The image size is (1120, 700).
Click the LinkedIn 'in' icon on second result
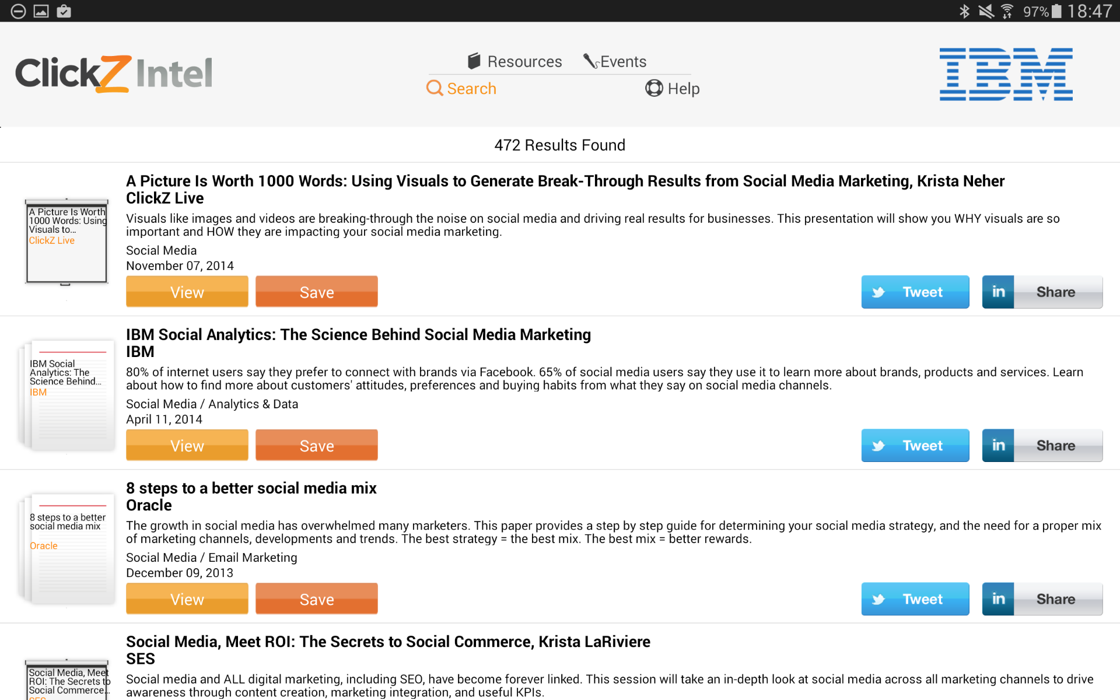tap(998, 445)
